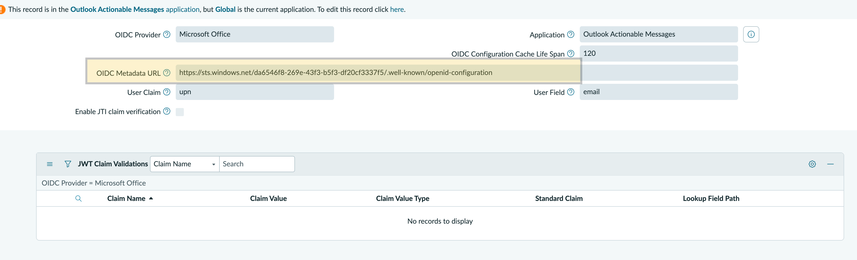This screenshot has height=260, width=857.
Task: Follow the Outlook Actionable Messages application link
Action: (x=135, y=9)
